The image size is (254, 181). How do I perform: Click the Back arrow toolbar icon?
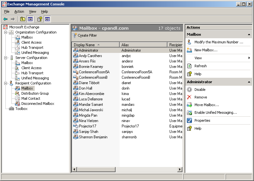(x=5, y=19)
